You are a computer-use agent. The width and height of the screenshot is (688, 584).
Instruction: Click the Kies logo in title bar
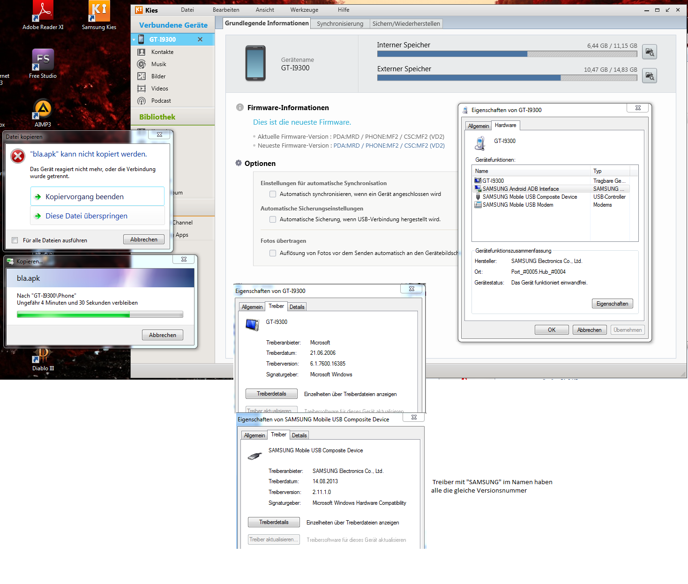click(139, 10)
